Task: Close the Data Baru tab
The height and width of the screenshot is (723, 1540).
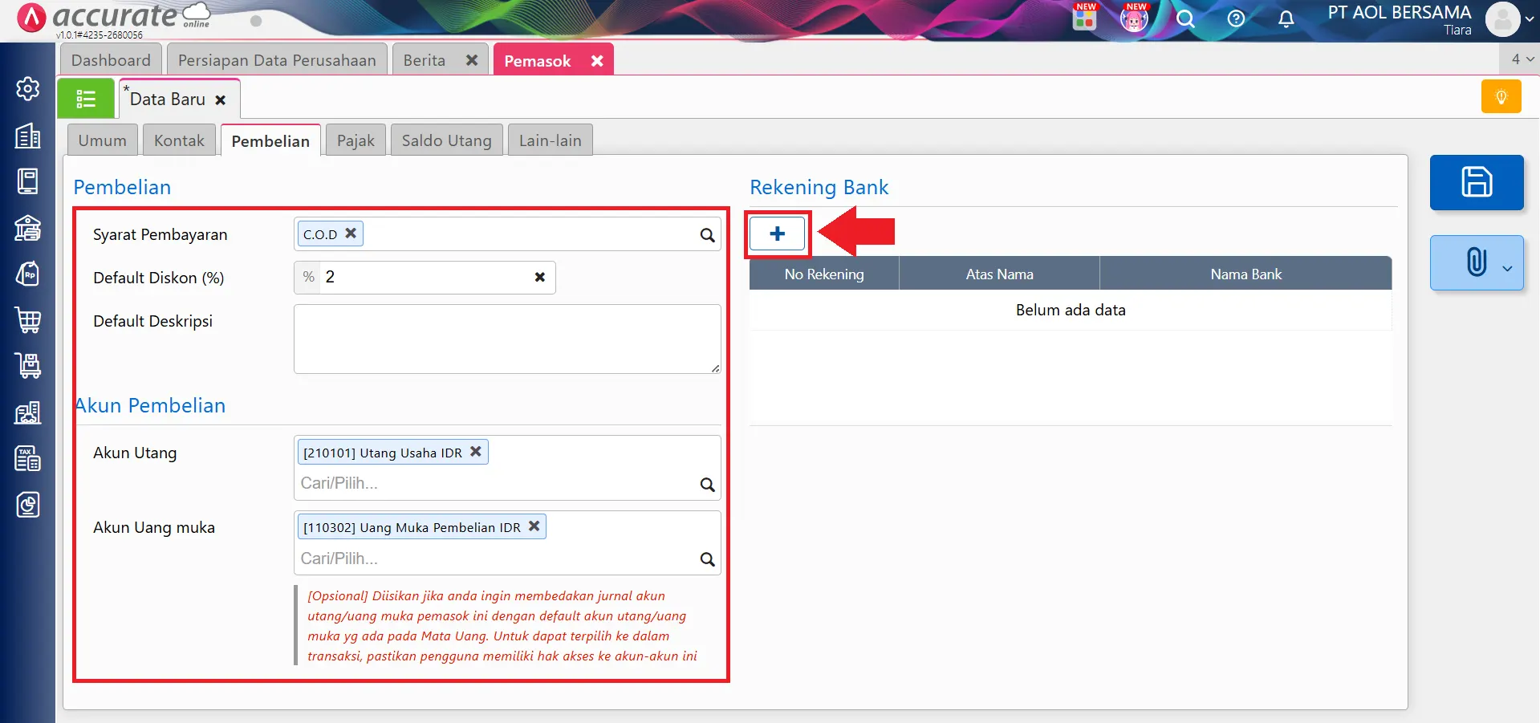Action: (221, 100)
